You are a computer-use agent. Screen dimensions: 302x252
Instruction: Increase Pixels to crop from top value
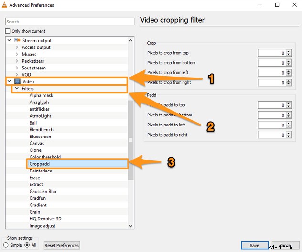pyautogui.click(x=289, y=51)
